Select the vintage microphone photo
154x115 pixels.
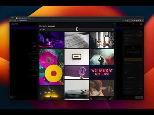pyautogui.click(x=77, y=73)
